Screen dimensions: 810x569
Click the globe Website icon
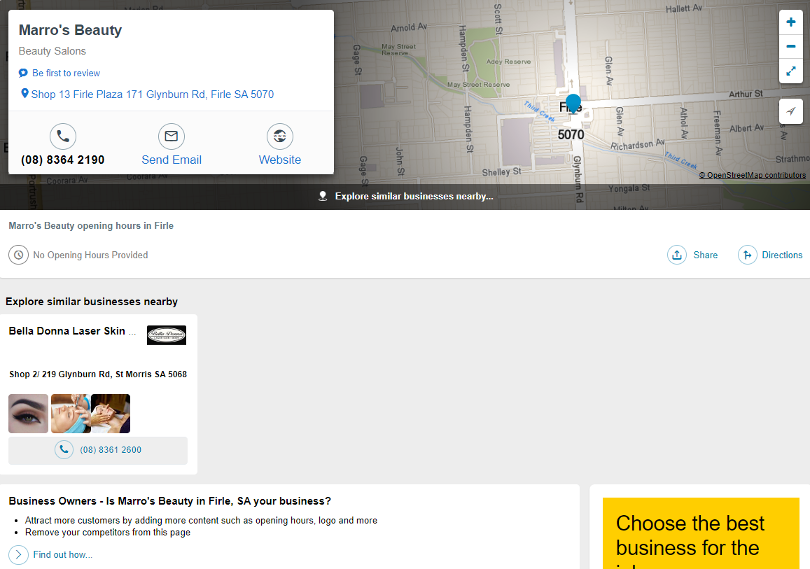(280, 136)
